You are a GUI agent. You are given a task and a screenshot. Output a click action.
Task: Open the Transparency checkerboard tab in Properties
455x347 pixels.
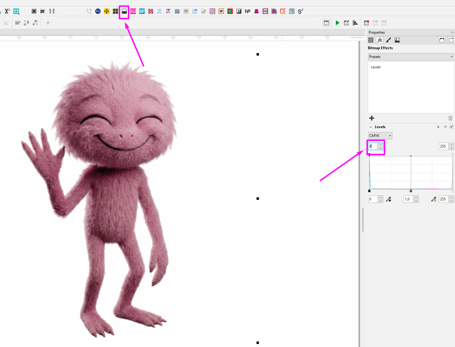[x=371, y=40]
